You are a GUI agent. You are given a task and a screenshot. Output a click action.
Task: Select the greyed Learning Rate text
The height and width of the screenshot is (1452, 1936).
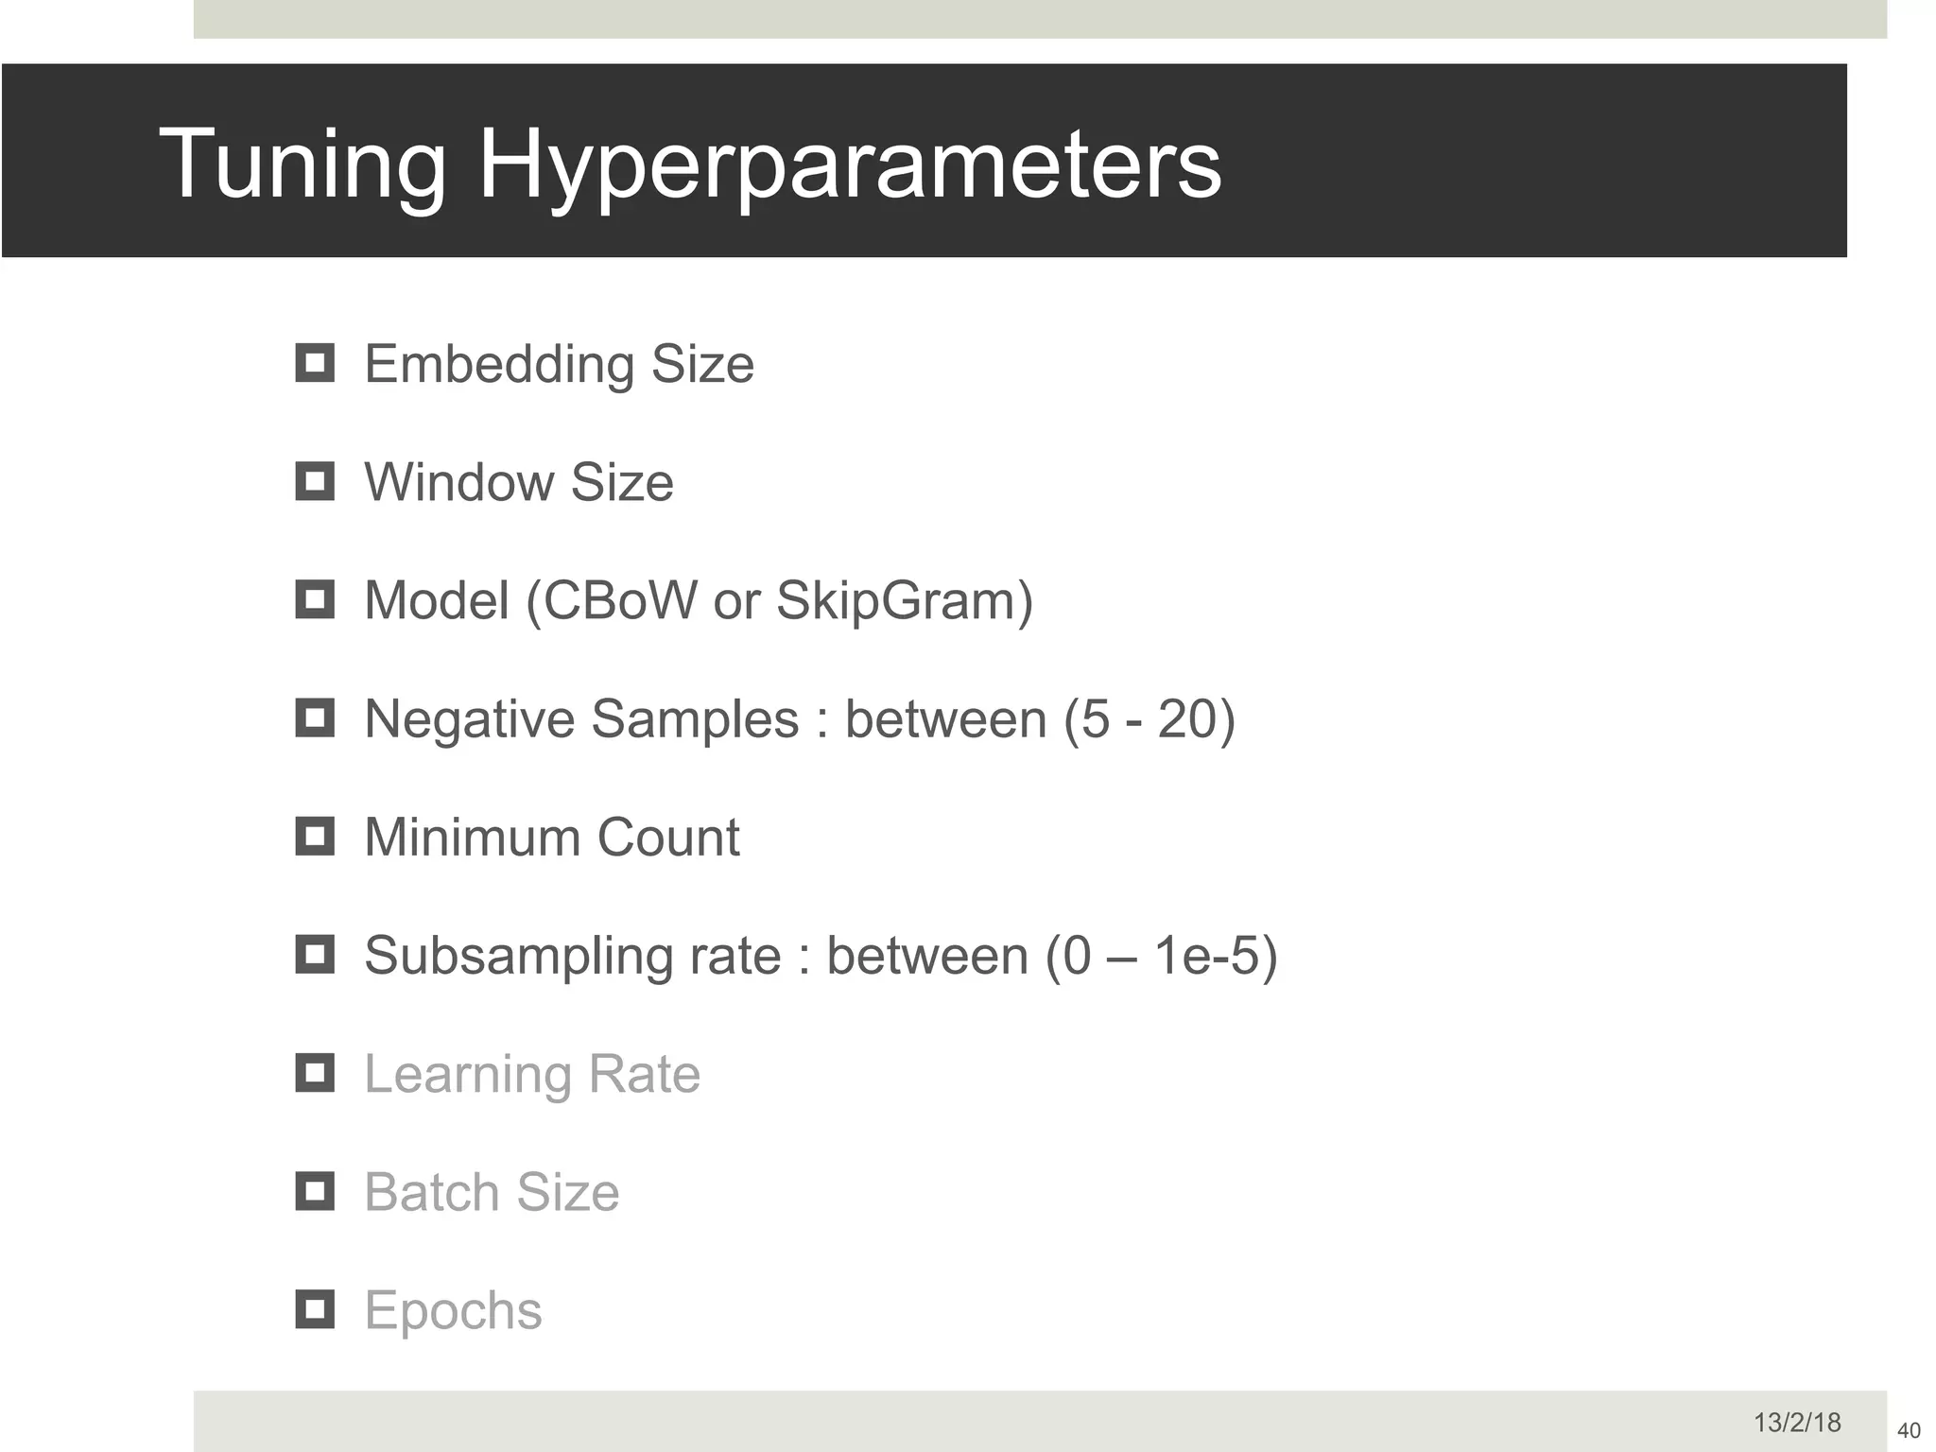pyautogui.click(x=532, y=1075)
